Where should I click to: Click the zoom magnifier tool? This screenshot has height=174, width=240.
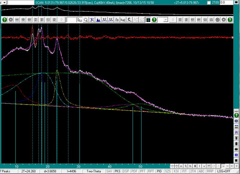(x=86, y=20)
